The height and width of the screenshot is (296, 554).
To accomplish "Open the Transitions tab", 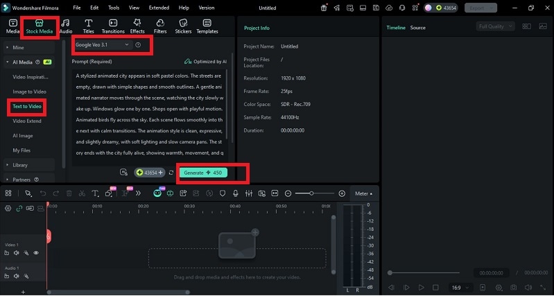I will point(113,27).
